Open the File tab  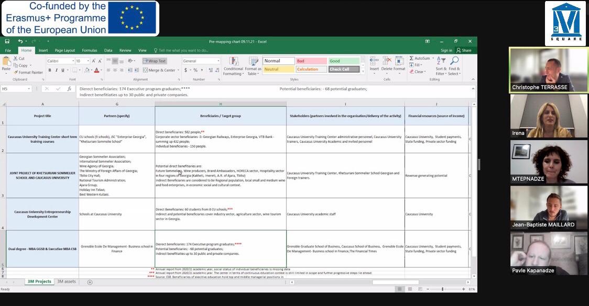[x=8, y=50]
